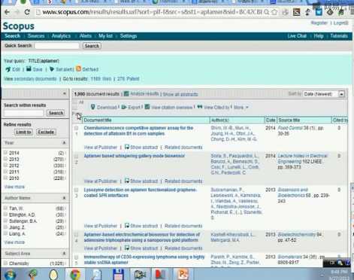The width and height of the screenshot is (354, 280).
Task: Click View more under Author Name filters
Action: 14,242
